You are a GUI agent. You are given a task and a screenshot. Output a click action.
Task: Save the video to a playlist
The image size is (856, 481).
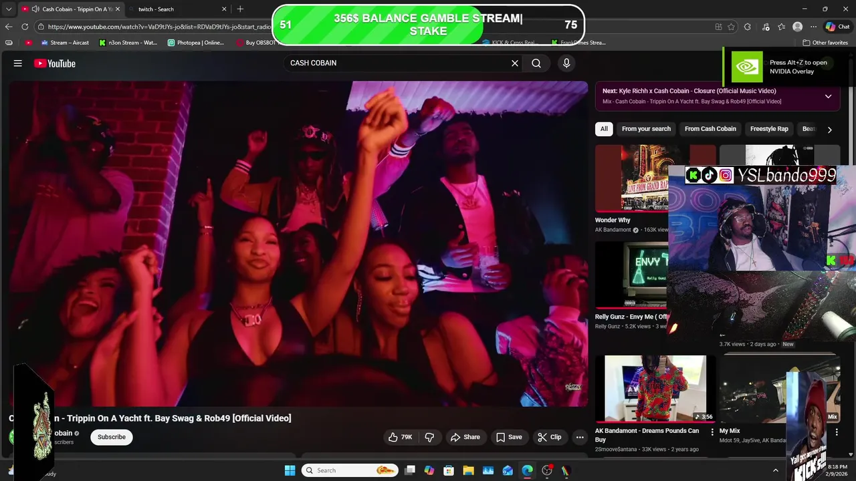coord(509,437)
